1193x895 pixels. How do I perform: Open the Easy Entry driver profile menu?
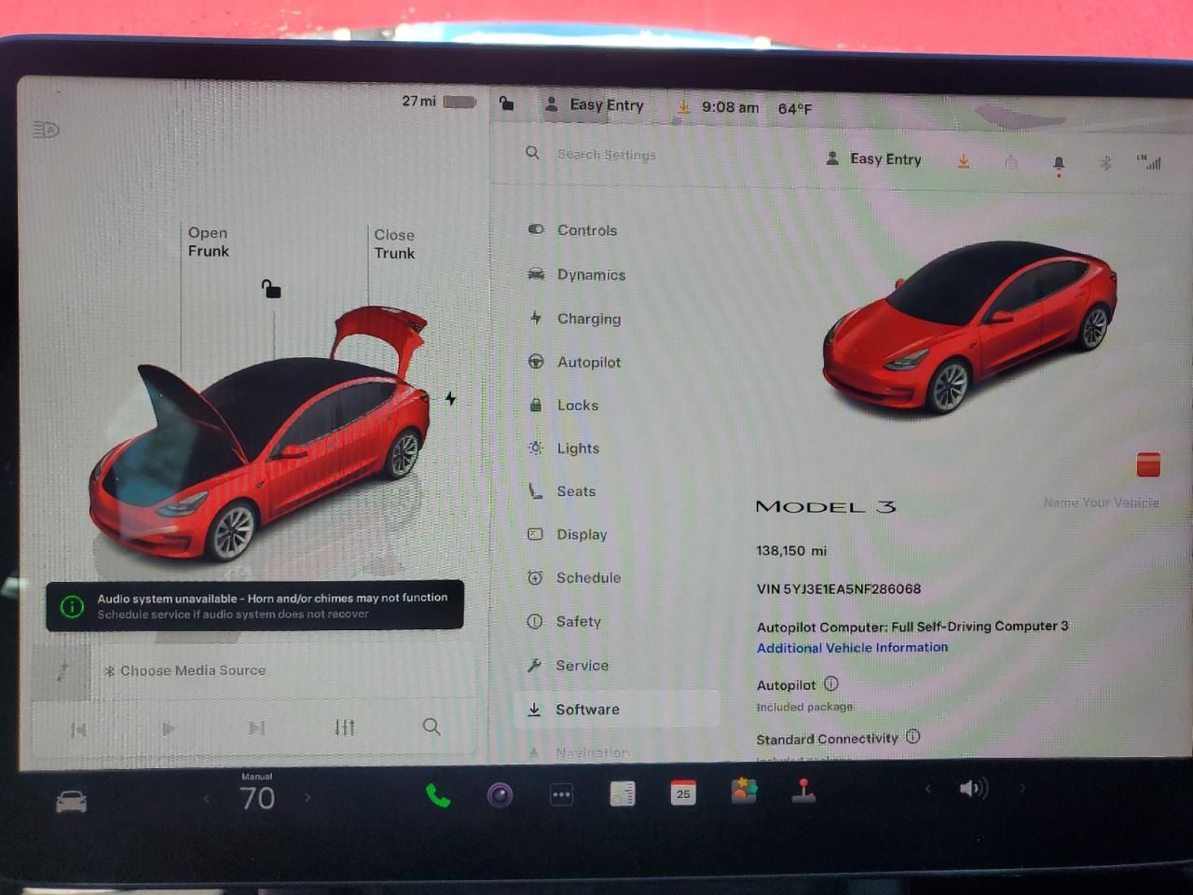tap(595, 105)
